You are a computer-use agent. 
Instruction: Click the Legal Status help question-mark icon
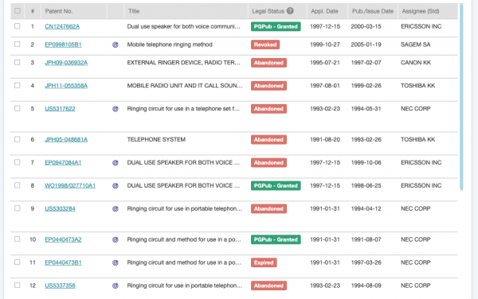tap(290, 11)
